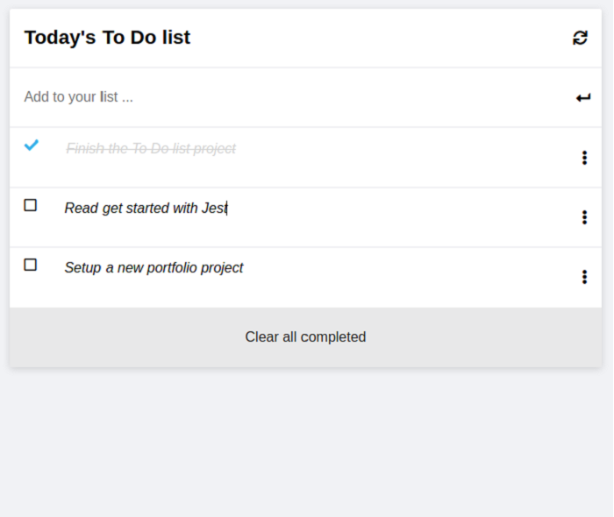Viewport: 614px width, 517px height.
Task: Click the 'Today's To Do list' heading
Action: [x=107, y=38]
